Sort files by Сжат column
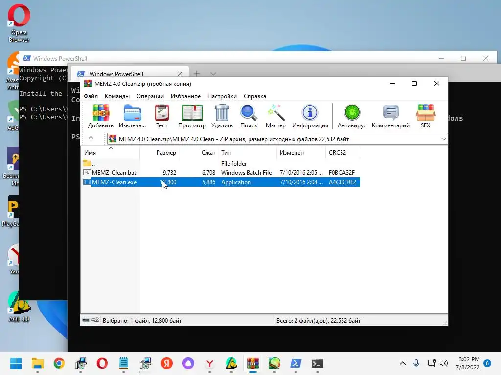Viewport: 501px width, 375px height. click(198, 153)
